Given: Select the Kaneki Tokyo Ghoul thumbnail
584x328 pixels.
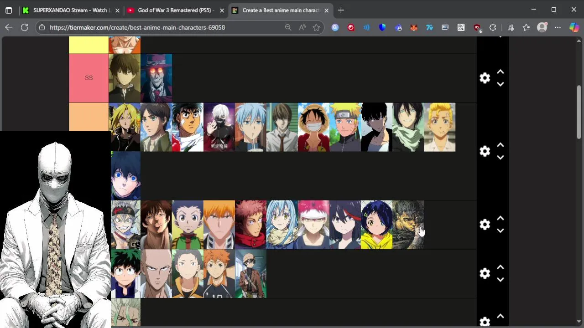Looking at the screenshot, I should (x=219, y=127).
